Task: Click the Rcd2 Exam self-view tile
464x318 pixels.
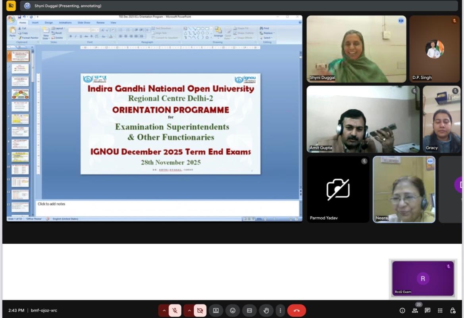Action: (423, 278)
